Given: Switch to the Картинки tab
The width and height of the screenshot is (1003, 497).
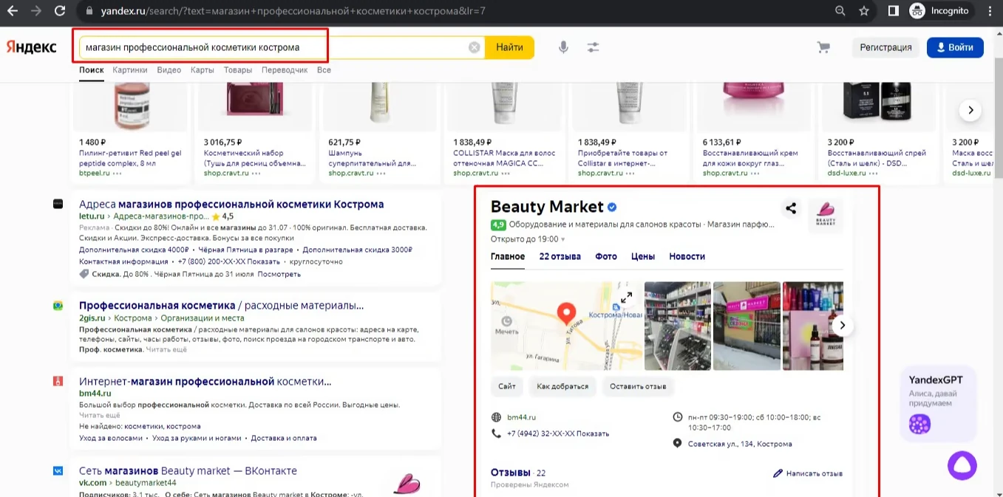Looking at the screenshot, I should tap(130, 70).
